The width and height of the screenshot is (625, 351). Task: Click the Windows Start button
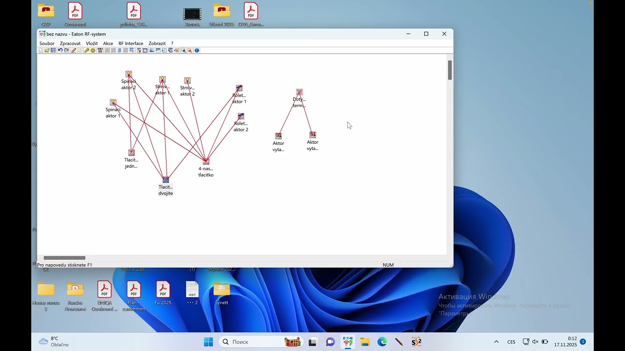tap(208, 342)
